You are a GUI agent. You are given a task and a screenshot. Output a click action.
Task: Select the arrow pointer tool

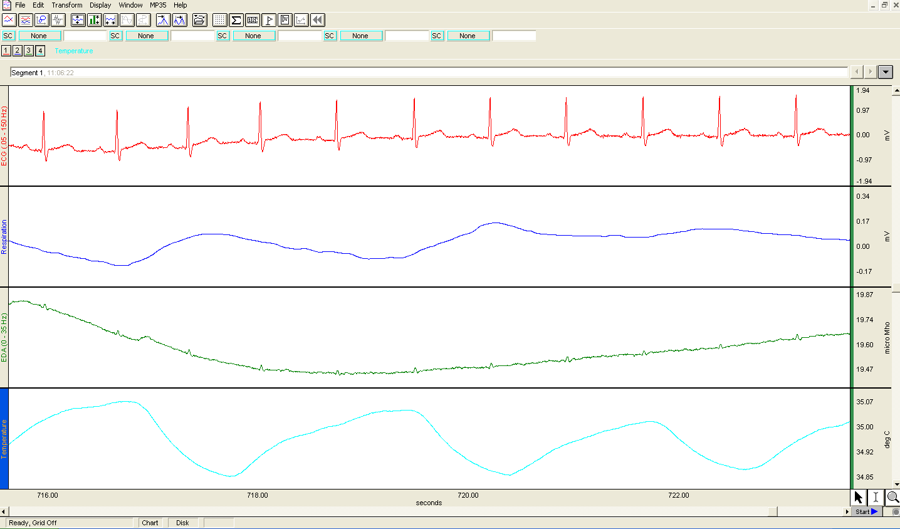tap(858, 498)
